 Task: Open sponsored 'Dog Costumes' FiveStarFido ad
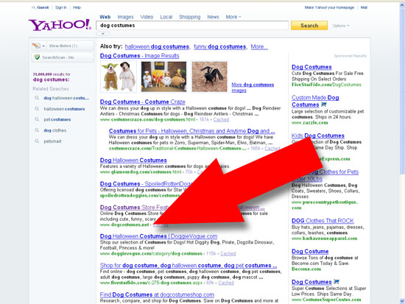pos(311,67)
